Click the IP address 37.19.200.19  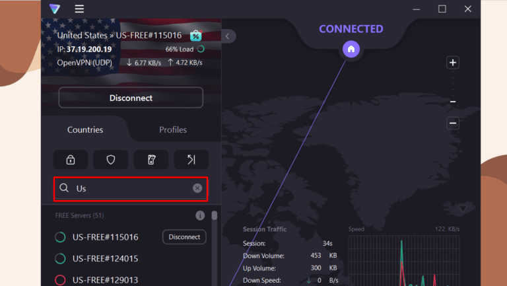[89, 49]
